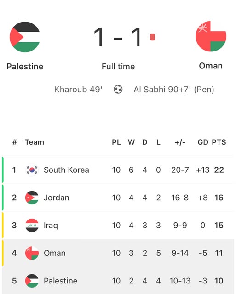The width and height of the screenshot is (236, 294).
Task: Click the PL column header
Action: [116, 142]
